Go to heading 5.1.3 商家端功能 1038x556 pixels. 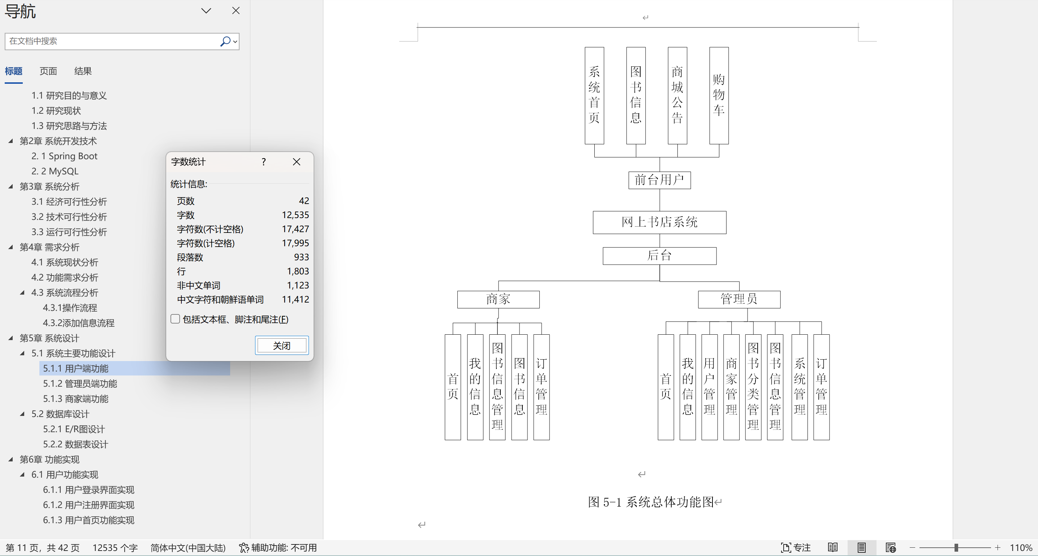[x=76, y=399]
